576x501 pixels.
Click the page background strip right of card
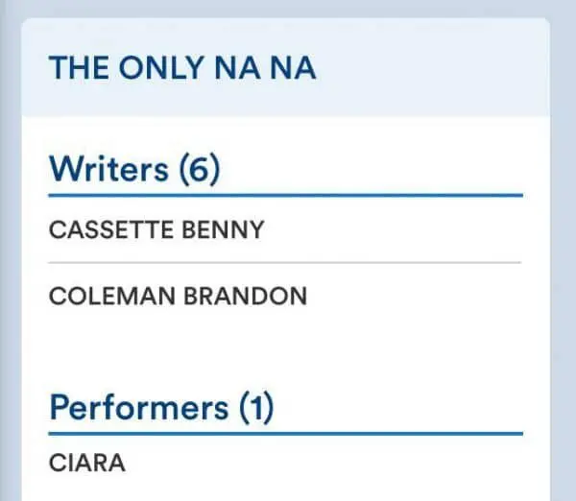563,250
